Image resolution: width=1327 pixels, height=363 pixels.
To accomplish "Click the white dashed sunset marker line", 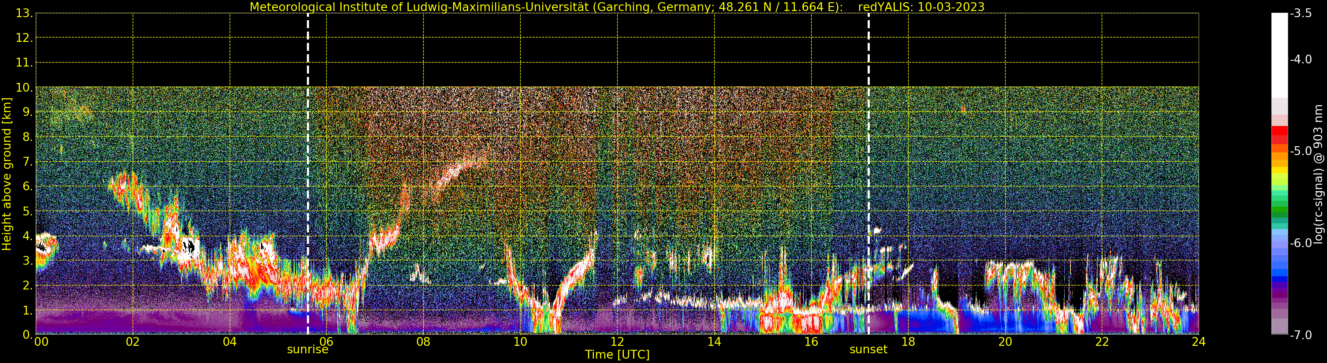I will pyautogui.click(x=869, y=174).
